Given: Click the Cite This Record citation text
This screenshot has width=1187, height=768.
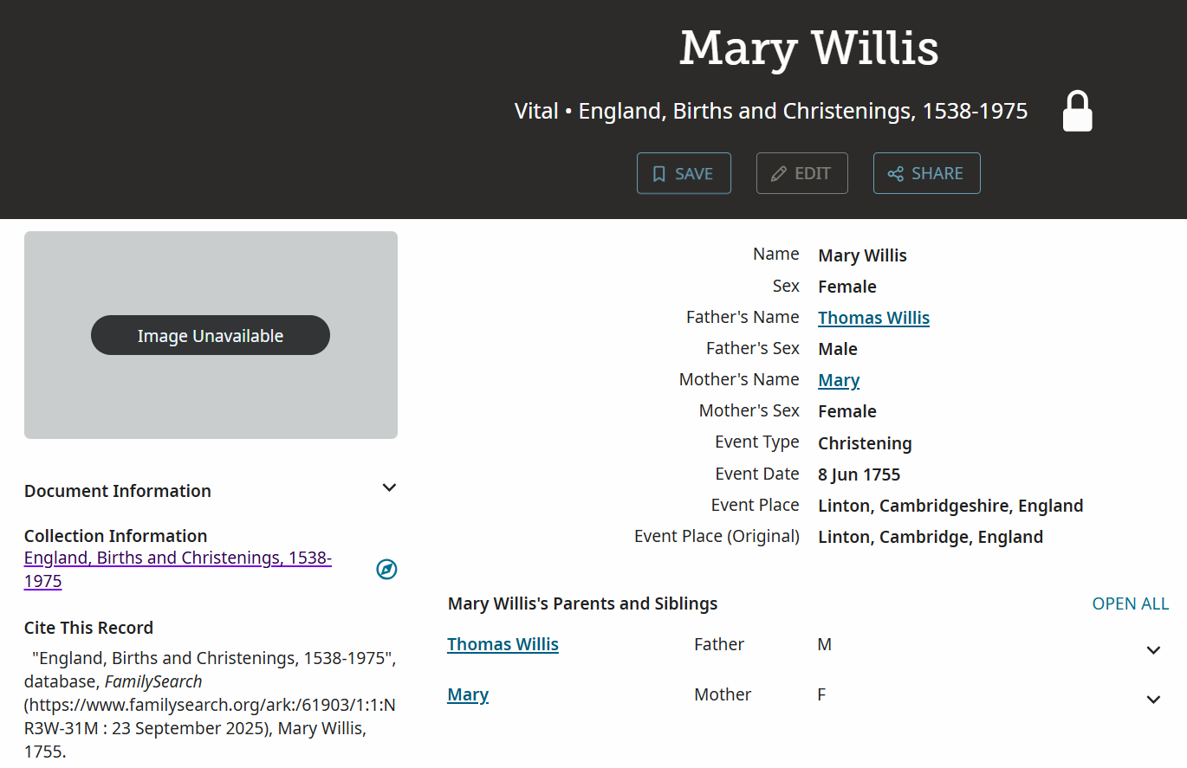Looking at the screenshot, I should pos(210,704).
